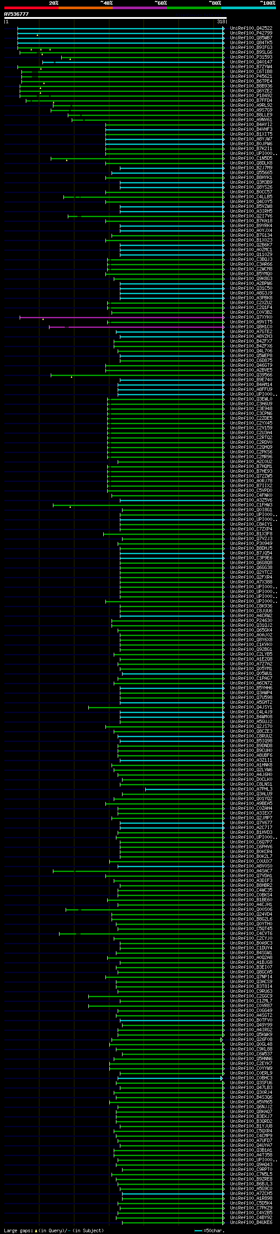Viewport: 280px width, 1234px height.
Task: Select the UniRef100_A9NV61 label
Action: [x=251, y=120]
